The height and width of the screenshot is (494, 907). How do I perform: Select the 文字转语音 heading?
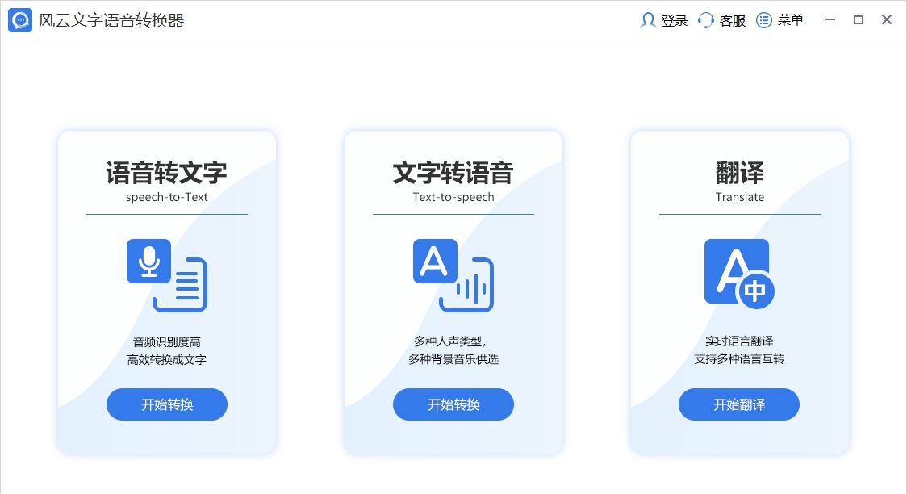point(453,173)
